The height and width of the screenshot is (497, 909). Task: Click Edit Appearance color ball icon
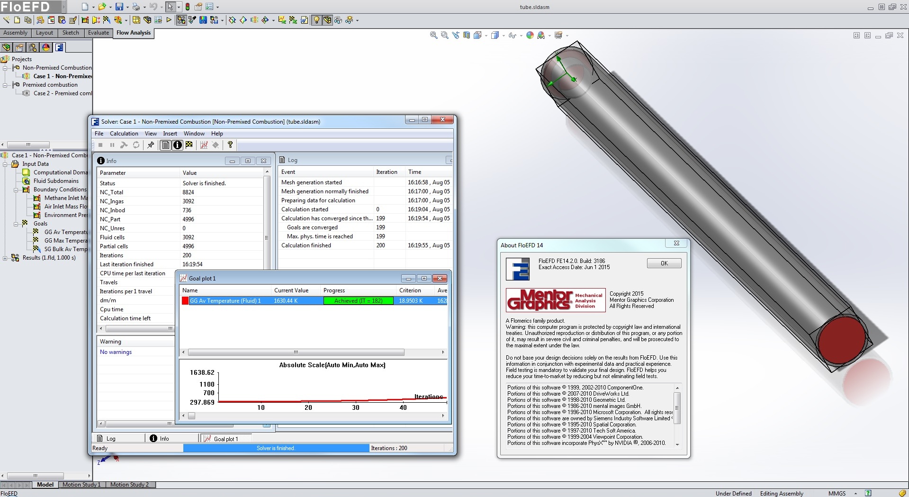(530, 35)
